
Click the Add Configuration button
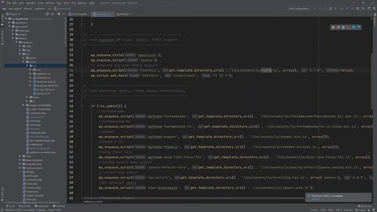(299, 8)
